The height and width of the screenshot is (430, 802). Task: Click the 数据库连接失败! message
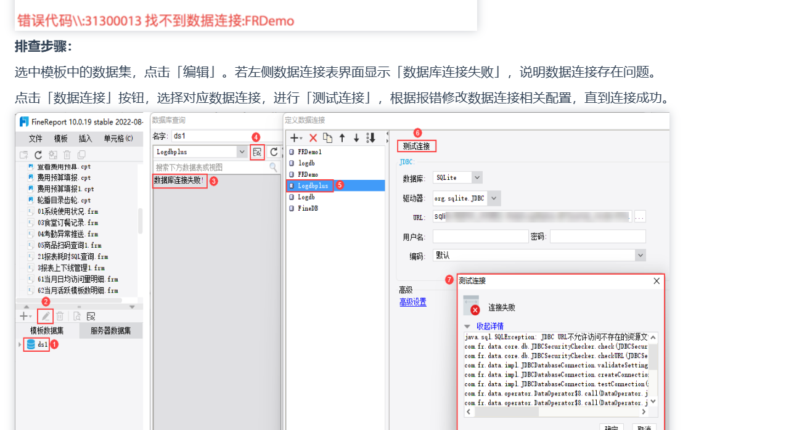(x=179, y=181)
